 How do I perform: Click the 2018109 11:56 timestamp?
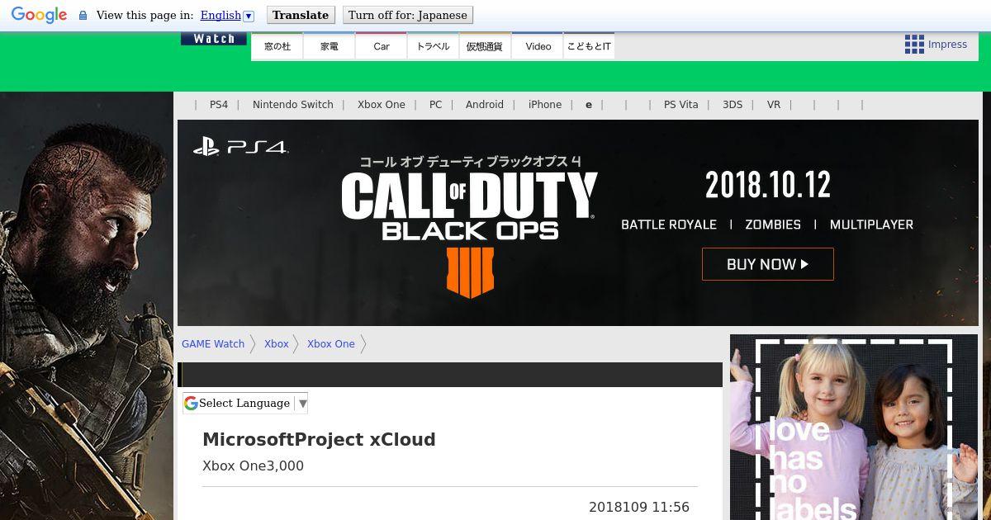click(639, 508)
